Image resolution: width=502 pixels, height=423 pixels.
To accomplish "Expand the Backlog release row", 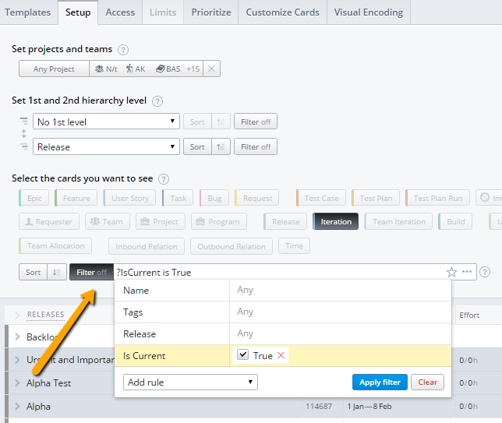I will pyautogui.click(x=17, y=337).
